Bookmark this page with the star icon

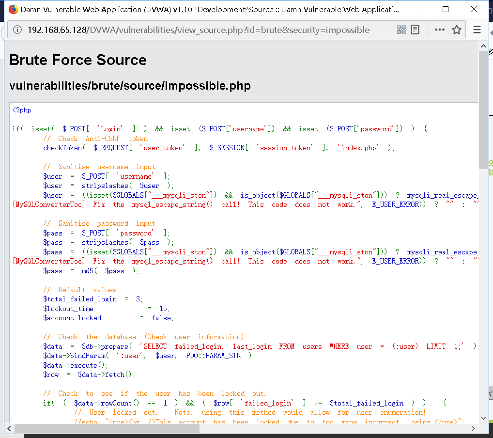coord(457,30)
